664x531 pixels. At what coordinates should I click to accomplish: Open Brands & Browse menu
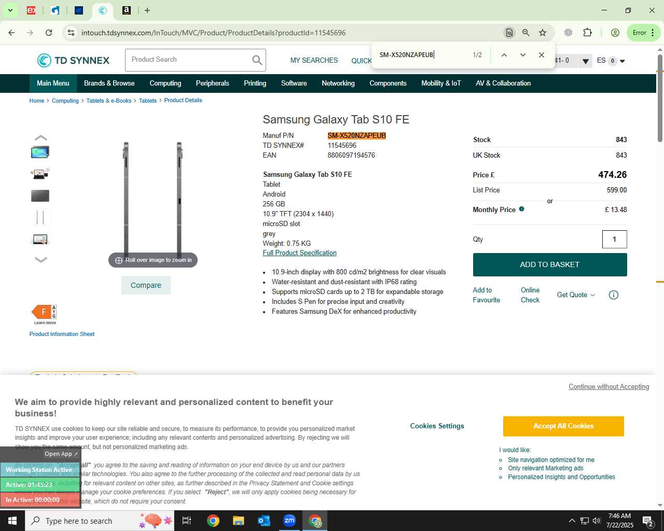pyautogui.click(x=109, y=83)
